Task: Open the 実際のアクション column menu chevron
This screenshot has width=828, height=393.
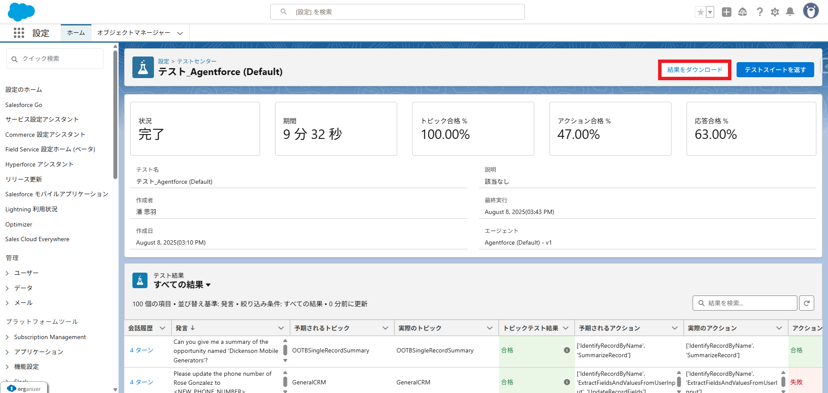Action: 779,328
